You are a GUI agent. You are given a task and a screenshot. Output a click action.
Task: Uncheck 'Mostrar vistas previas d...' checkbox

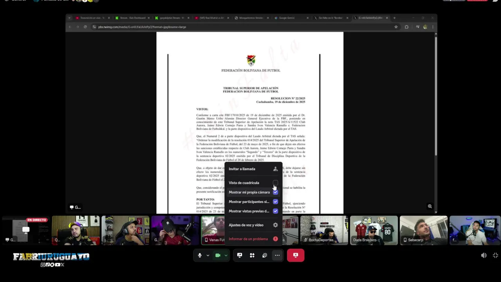(276, 211)
